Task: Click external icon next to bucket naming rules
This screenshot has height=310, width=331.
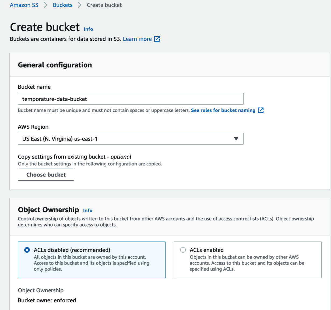Action: coord(261,110)
